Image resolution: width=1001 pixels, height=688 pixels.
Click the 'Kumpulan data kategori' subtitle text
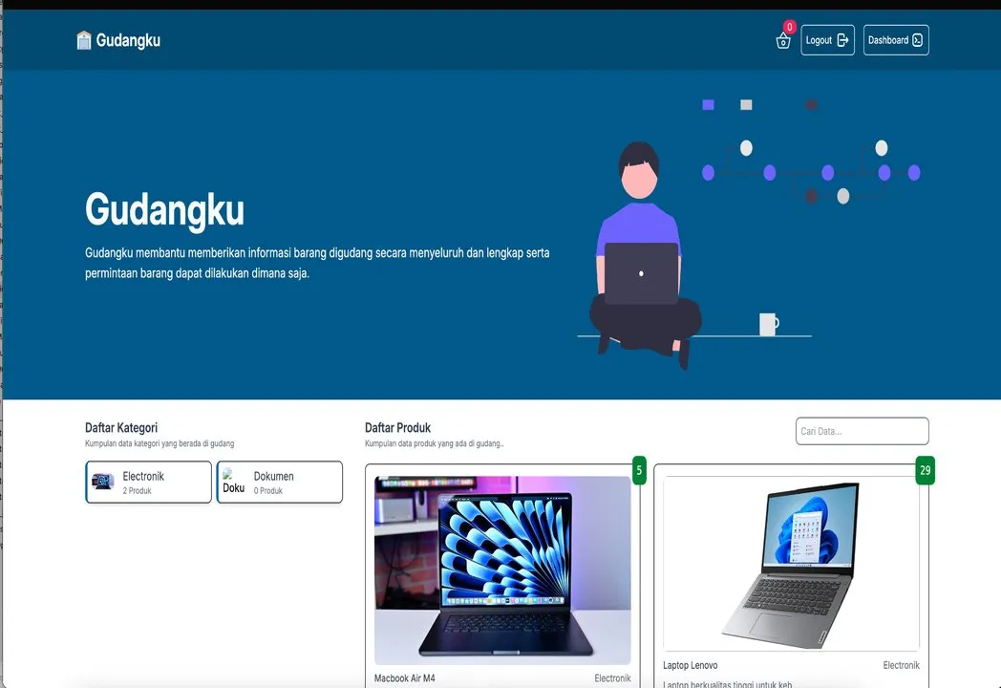click(160, 443)
